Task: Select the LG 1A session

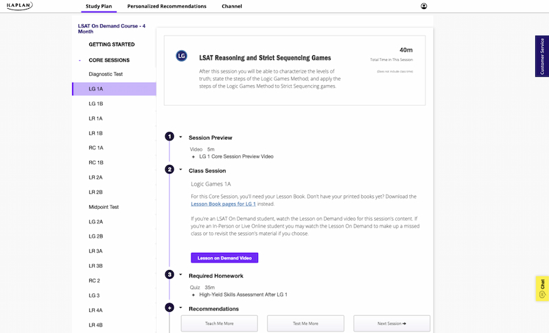Action: [114, 89]
